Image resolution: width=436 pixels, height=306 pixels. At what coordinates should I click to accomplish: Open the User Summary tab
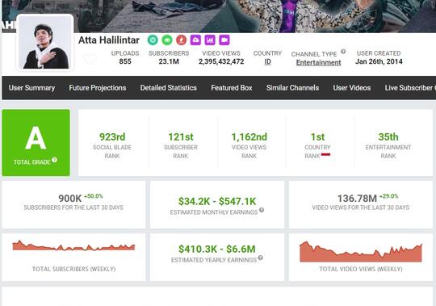[x=31, y=88]
